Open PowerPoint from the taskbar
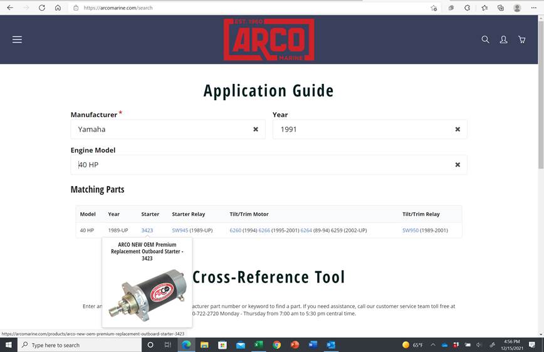 click(x=295, y=345)
